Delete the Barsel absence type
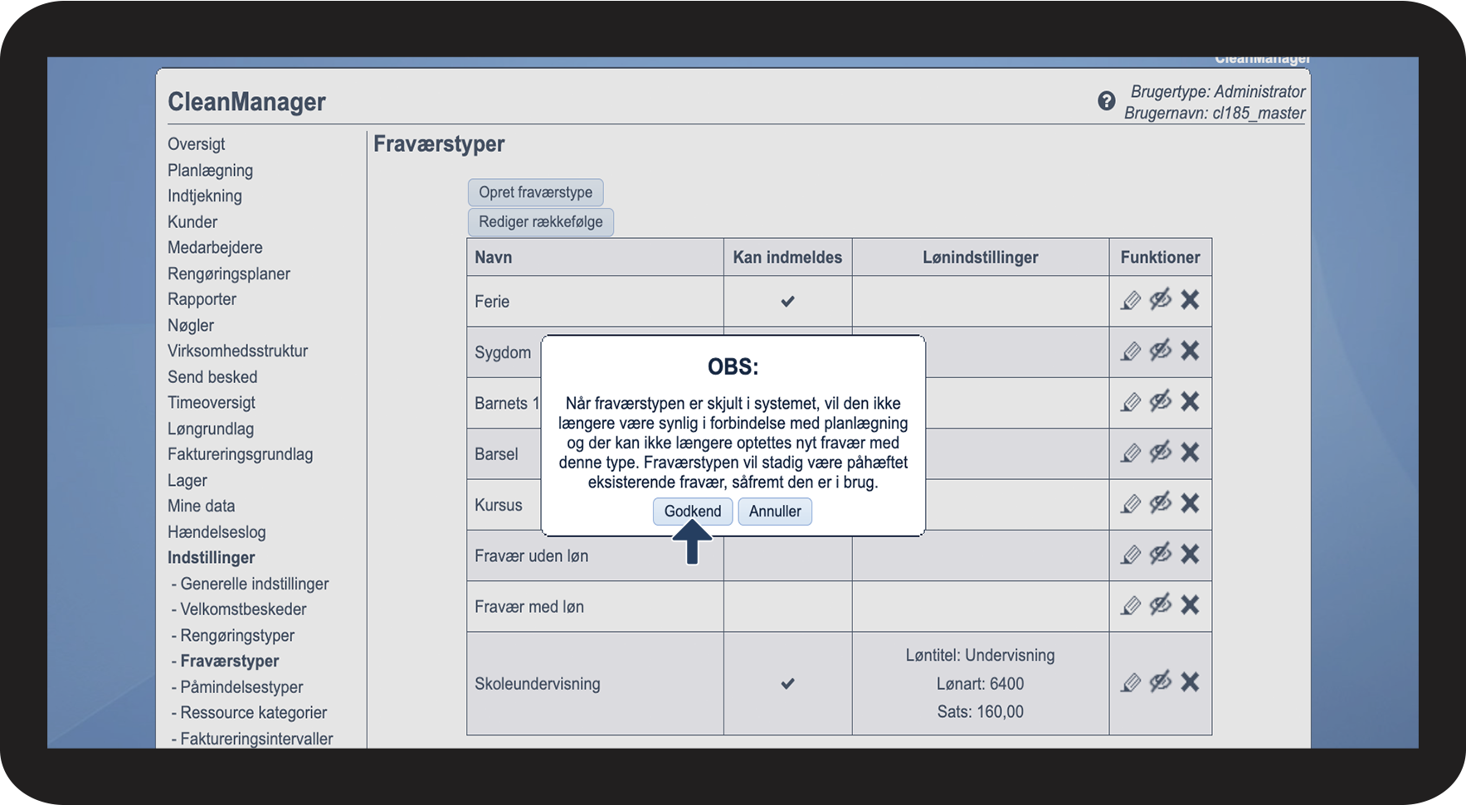 click(1190, 452)
